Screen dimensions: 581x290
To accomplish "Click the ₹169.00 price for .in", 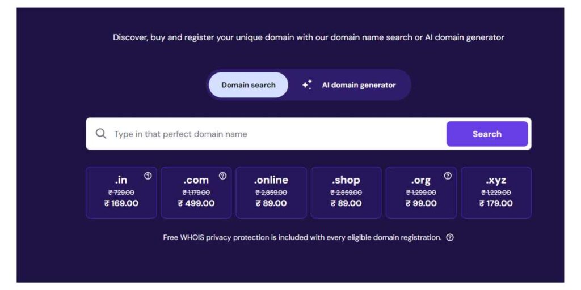I will point(121,203).
